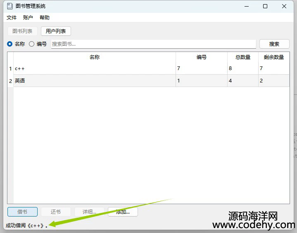The image size is (297, 233).
Task: Sort by the 剩余数量 column header
Action: [x=274, y=57]
